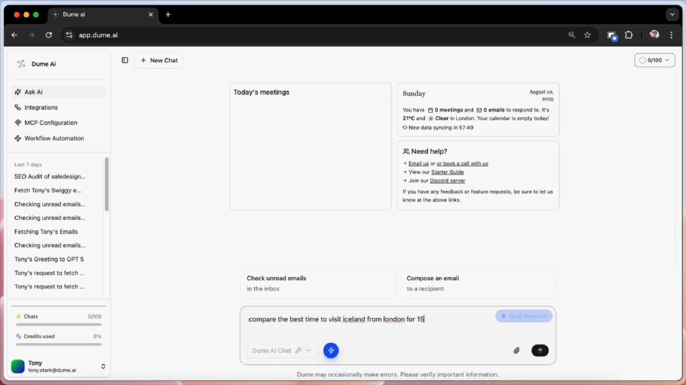Open the Dume AI Chat model dropdown
The image size is (686, 385).
[282, 351]
